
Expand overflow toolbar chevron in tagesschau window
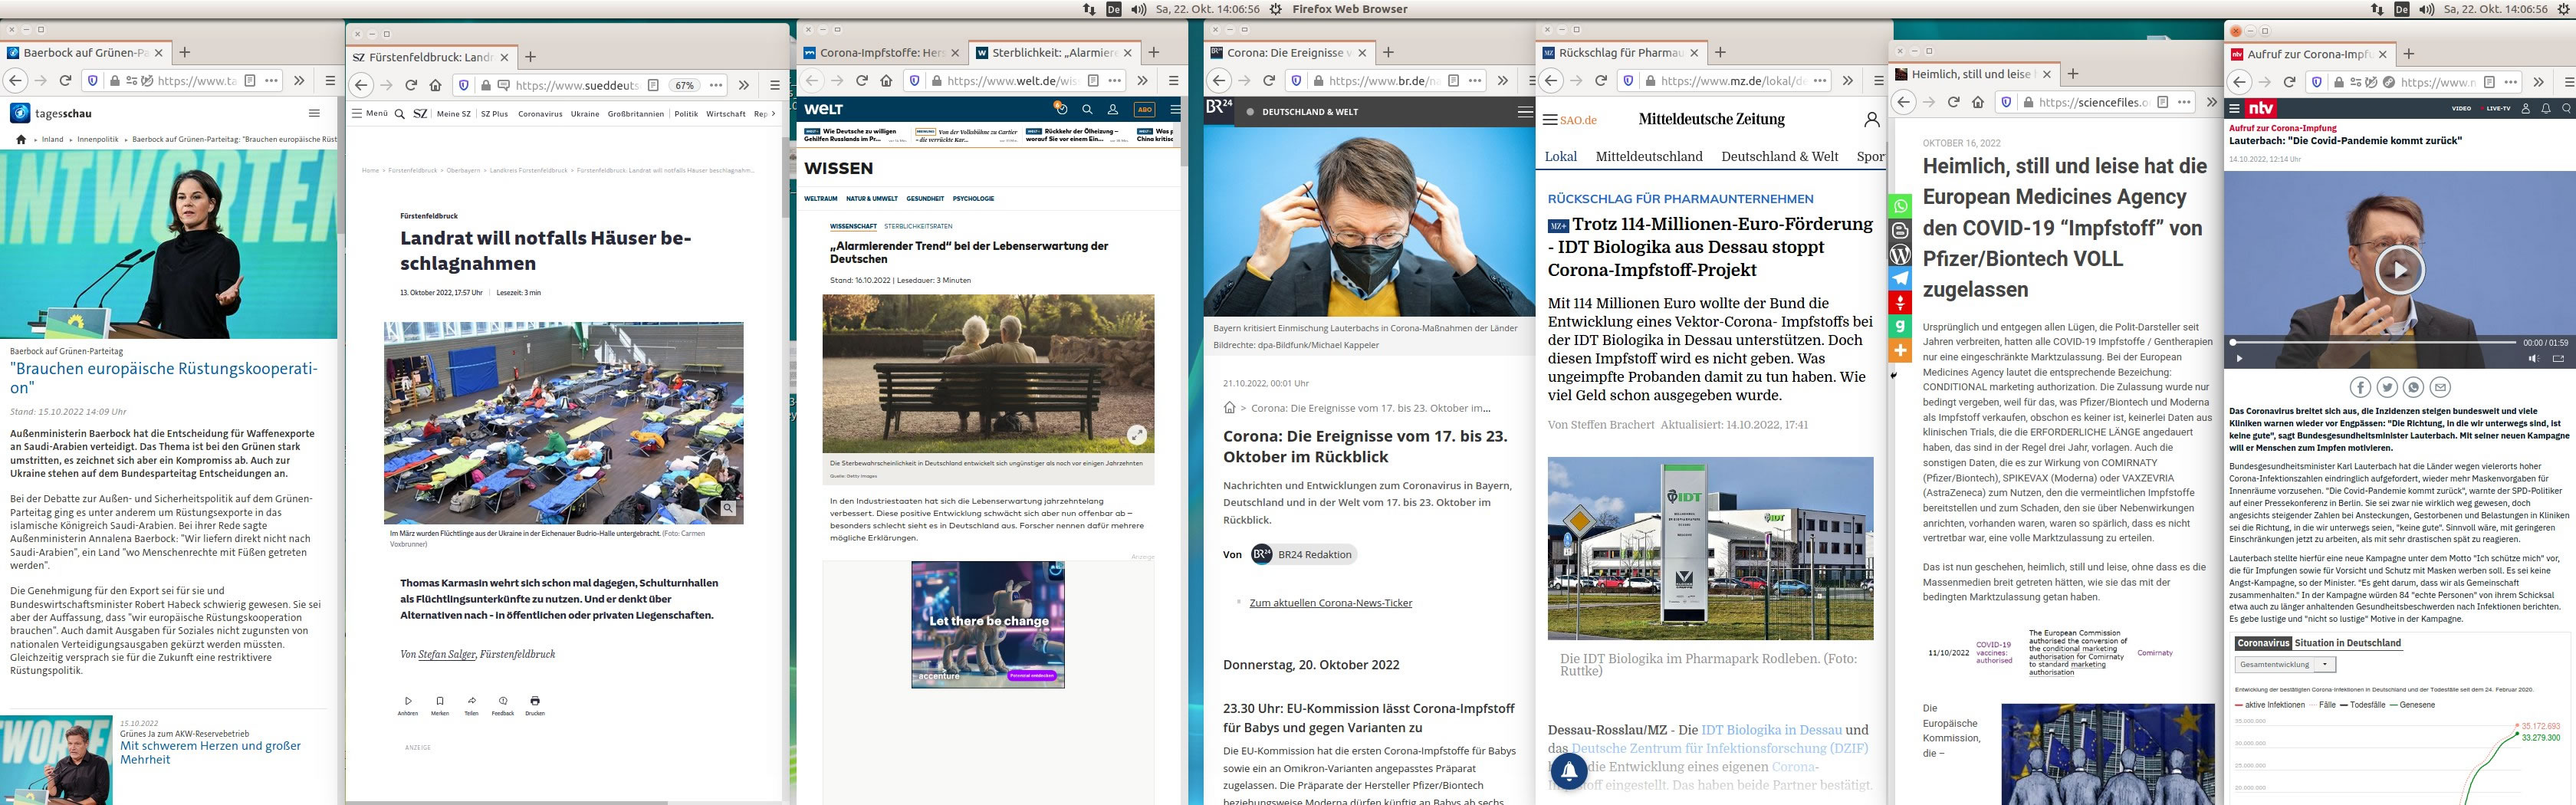tap(298, 80)
